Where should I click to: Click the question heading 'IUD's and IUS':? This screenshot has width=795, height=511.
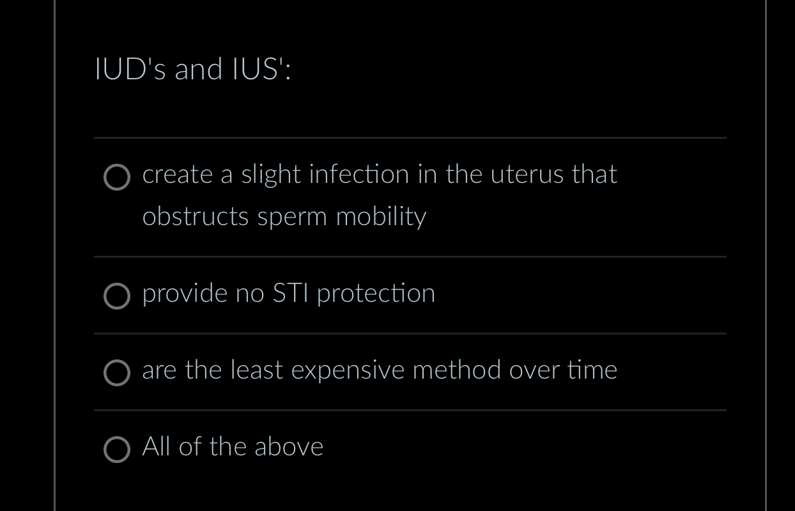pyautogui.click(x=194, y=70)
